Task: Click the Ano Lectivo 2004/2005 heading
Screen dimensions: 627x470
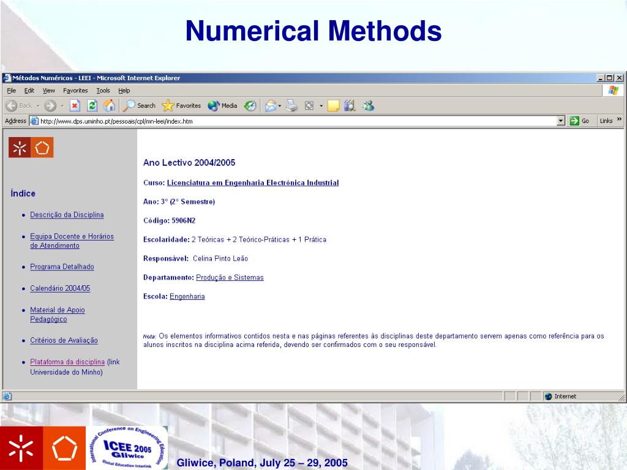Action: [x=189, y=163]
